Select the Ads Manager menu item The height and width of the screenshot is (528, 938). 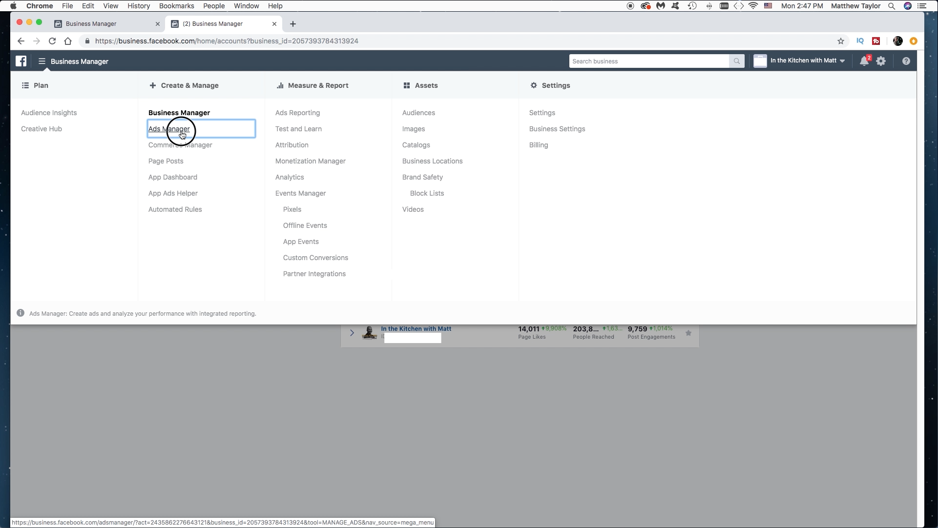169,129
